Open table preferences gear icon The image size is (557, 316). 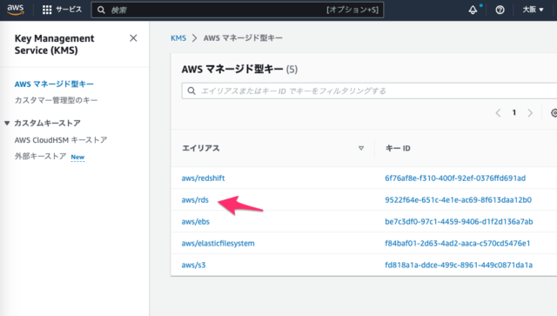(554, 112)
